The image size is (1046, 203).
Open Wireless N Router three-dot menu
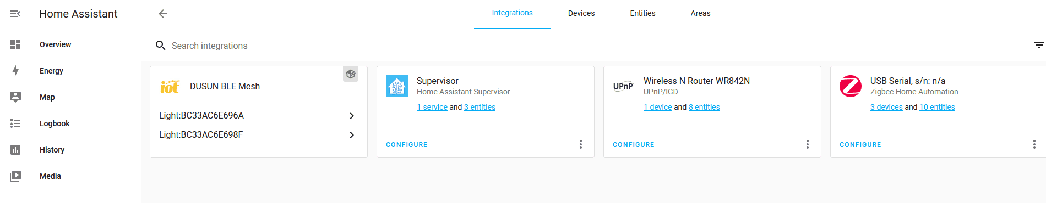coord(808,144)
